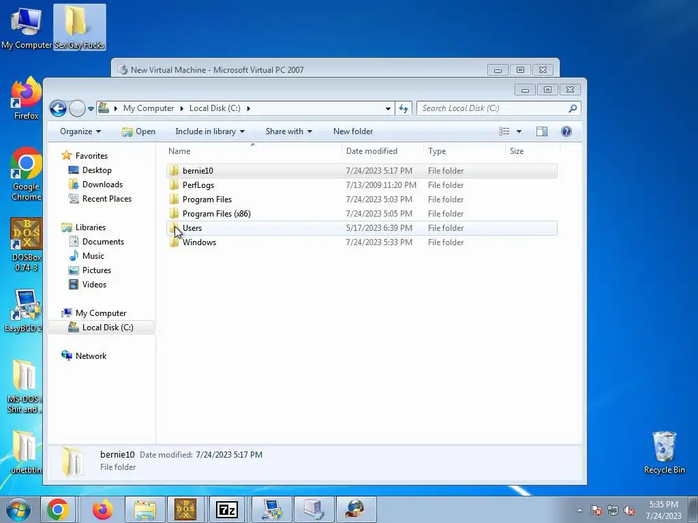The image size is (698, 523).
Task: Click Open in the Explorer toolbar
Action: pos(139,131)
